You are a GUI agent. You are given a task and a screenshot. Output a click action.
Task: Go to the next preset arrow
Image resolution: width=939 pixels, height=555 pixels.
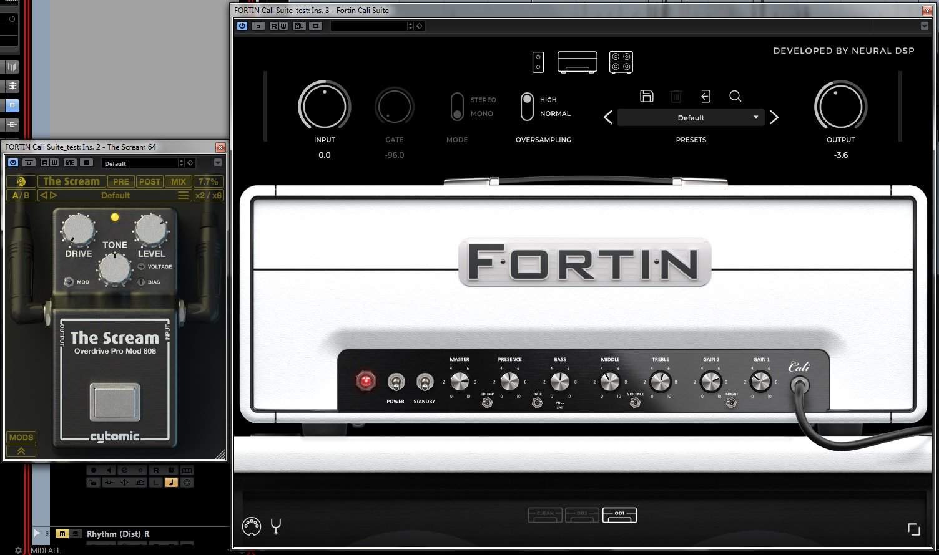point(774,118)
